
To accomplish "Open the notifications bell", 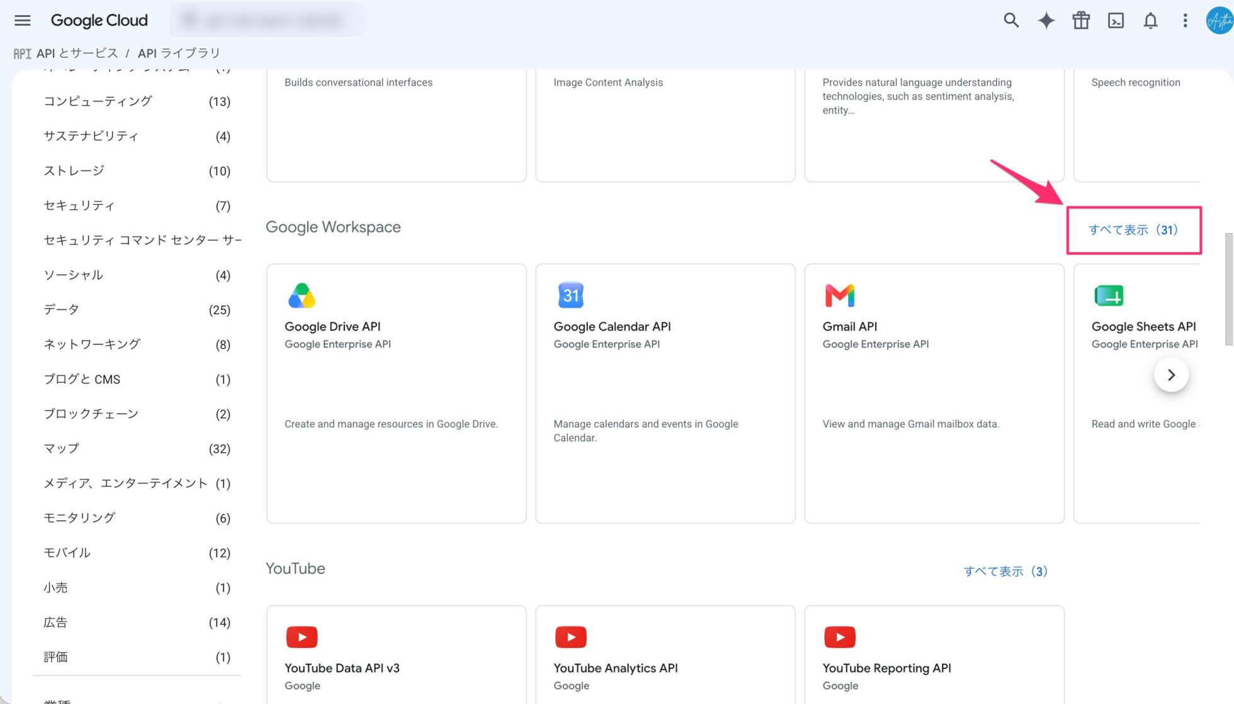I will [1150, 20].
